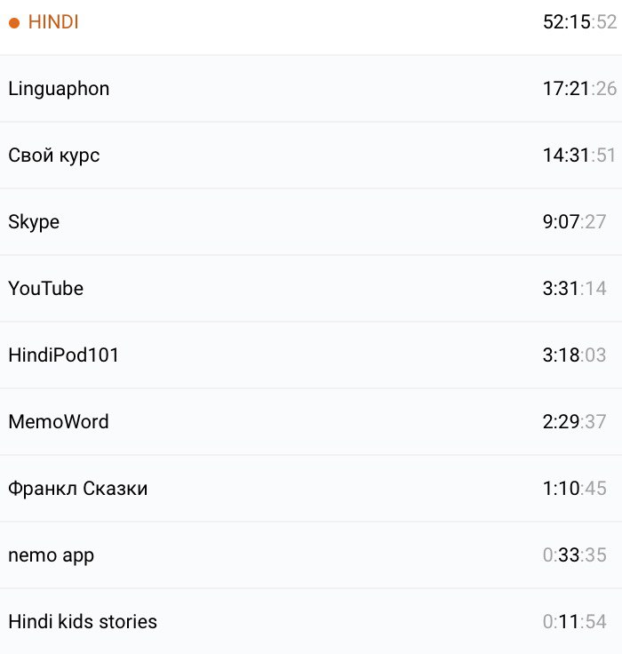Open Hindi kids stories entry
622x654 pixels.
(x=83, y=622)
